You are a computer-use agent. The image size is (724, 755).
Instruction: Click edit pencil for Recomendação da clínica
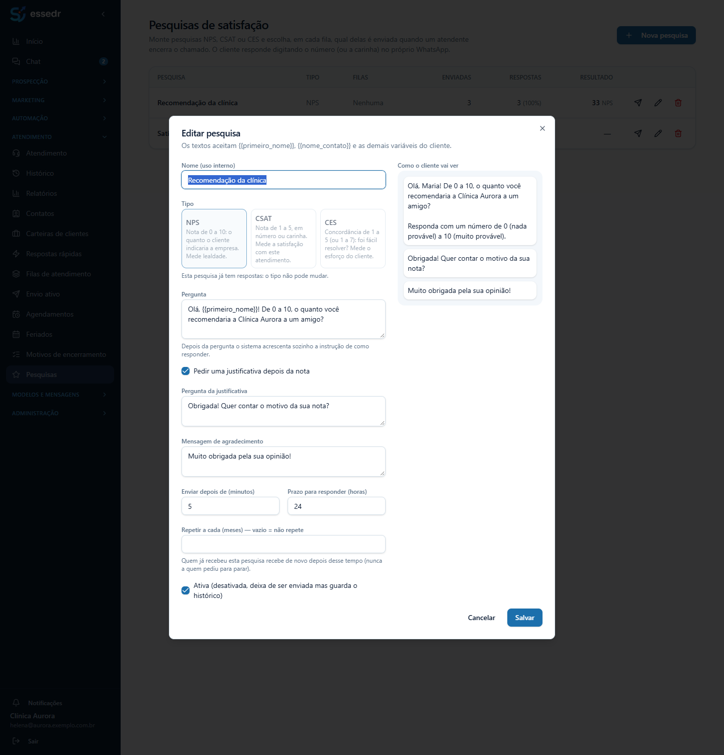658,103
